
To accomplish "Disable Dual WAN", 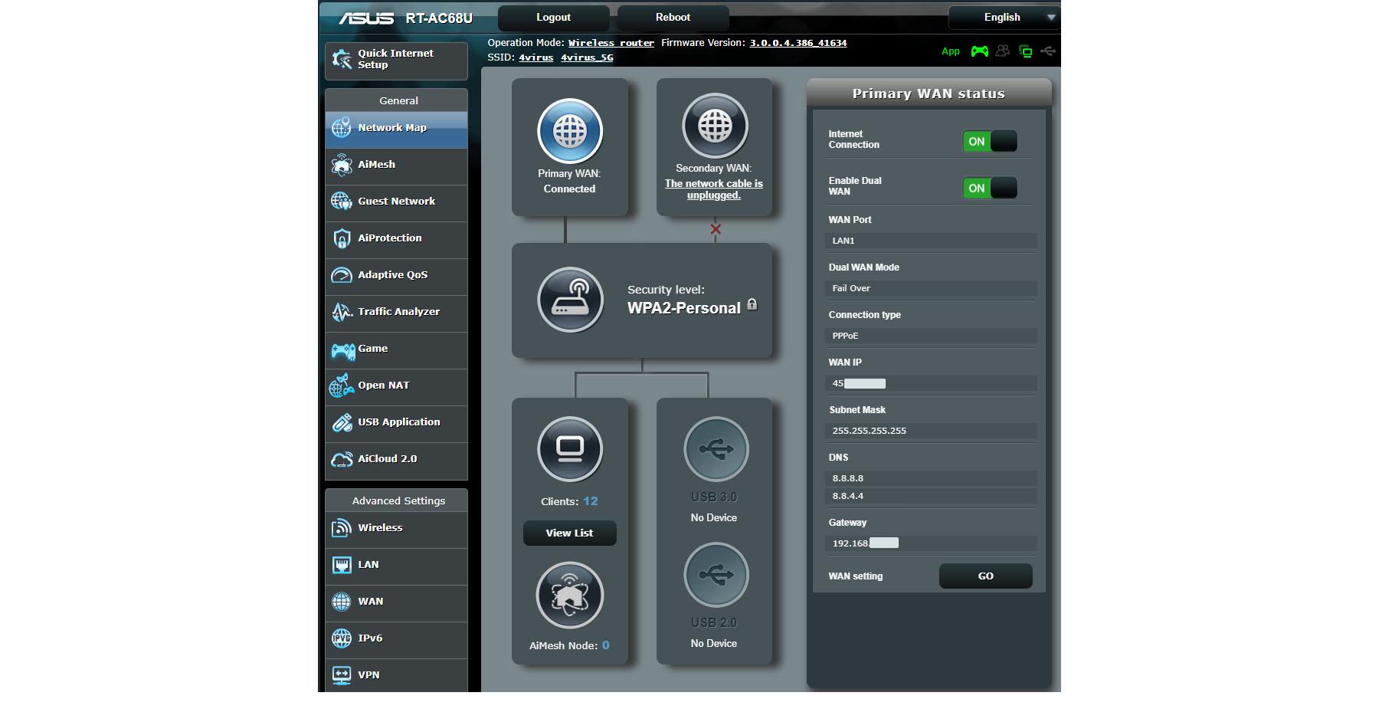I will click(x=991, y=187).
